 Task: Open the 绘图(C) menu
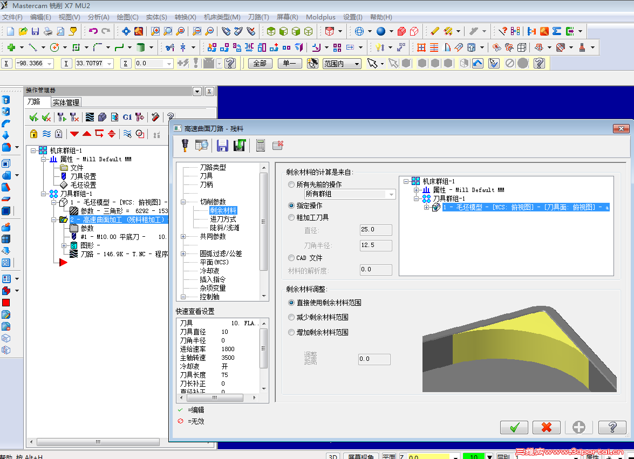[x=127, y=17]
